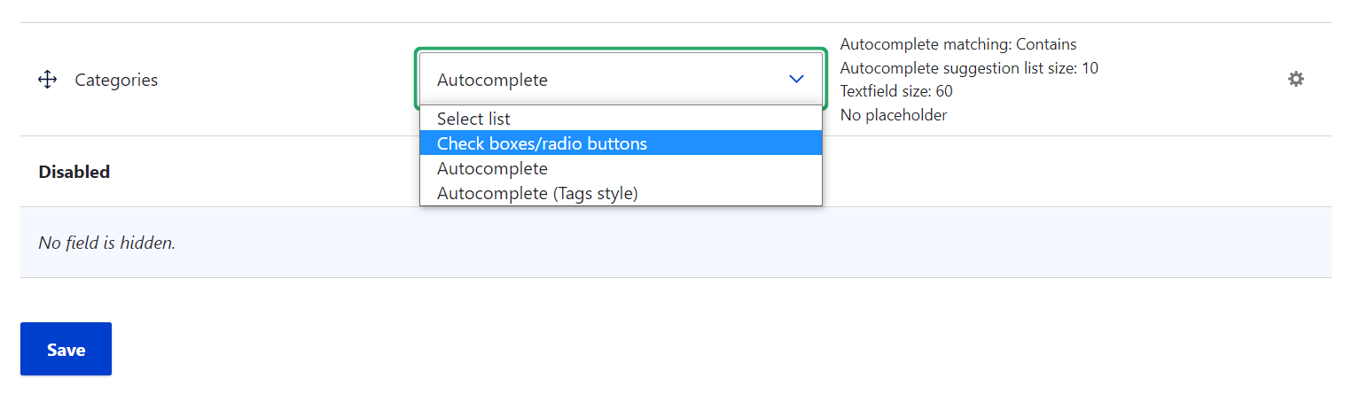Click the Categories field label
1352x394 pixels.
pyautogui.click(x=116, y=80)
